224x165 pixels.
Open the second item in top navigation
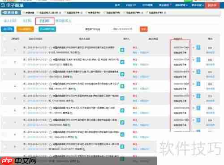coord(131,5)
